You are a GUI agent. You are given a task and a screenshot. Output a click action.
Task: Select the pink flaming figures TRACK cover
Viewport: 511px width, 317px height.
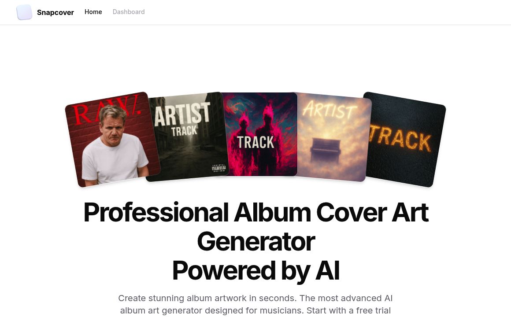[x=260, y=134]
